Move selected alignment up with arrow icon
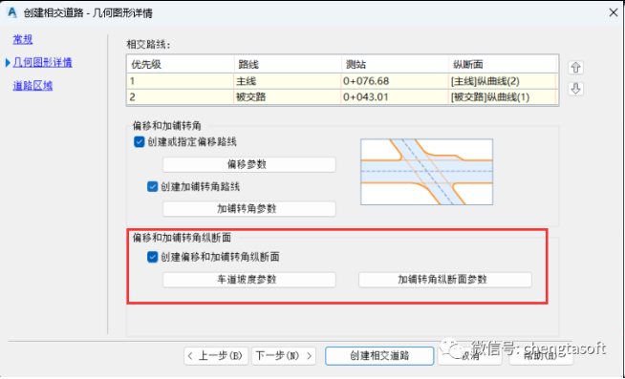 (575, 68)
